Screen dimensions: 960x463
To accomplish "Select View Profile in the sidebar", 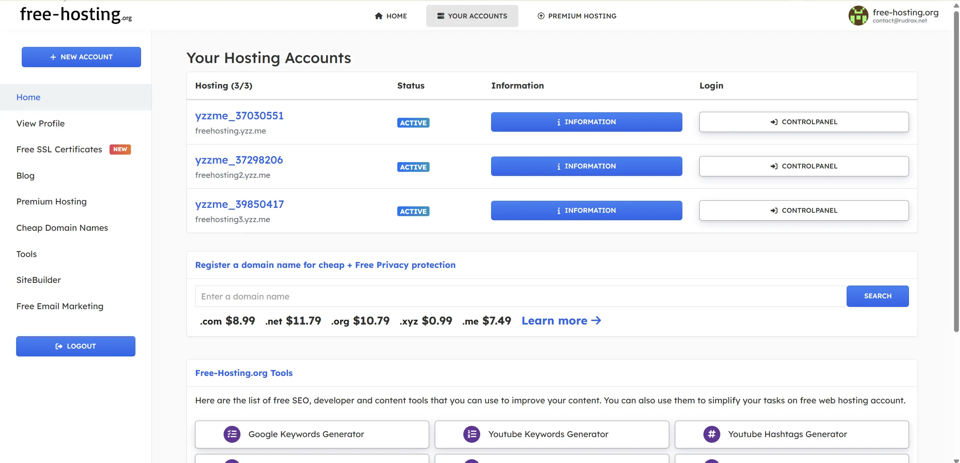I will pos(40,123).
